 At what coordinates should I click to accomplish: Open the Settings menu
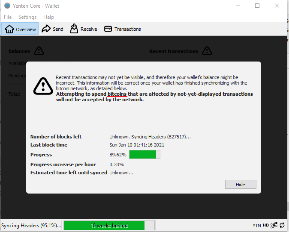pos(27,17)
